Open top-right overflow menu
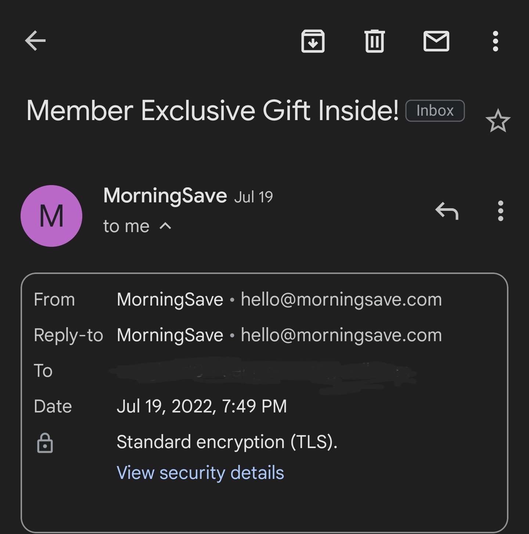The width and height of the screenshot is (529, 534). tap(495, 41)
